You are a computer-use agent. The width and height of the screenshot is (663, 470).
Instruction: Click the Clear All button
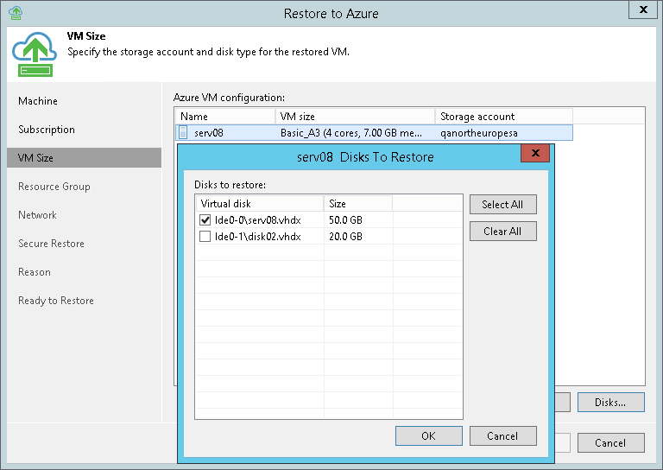(x=502, y=232)
